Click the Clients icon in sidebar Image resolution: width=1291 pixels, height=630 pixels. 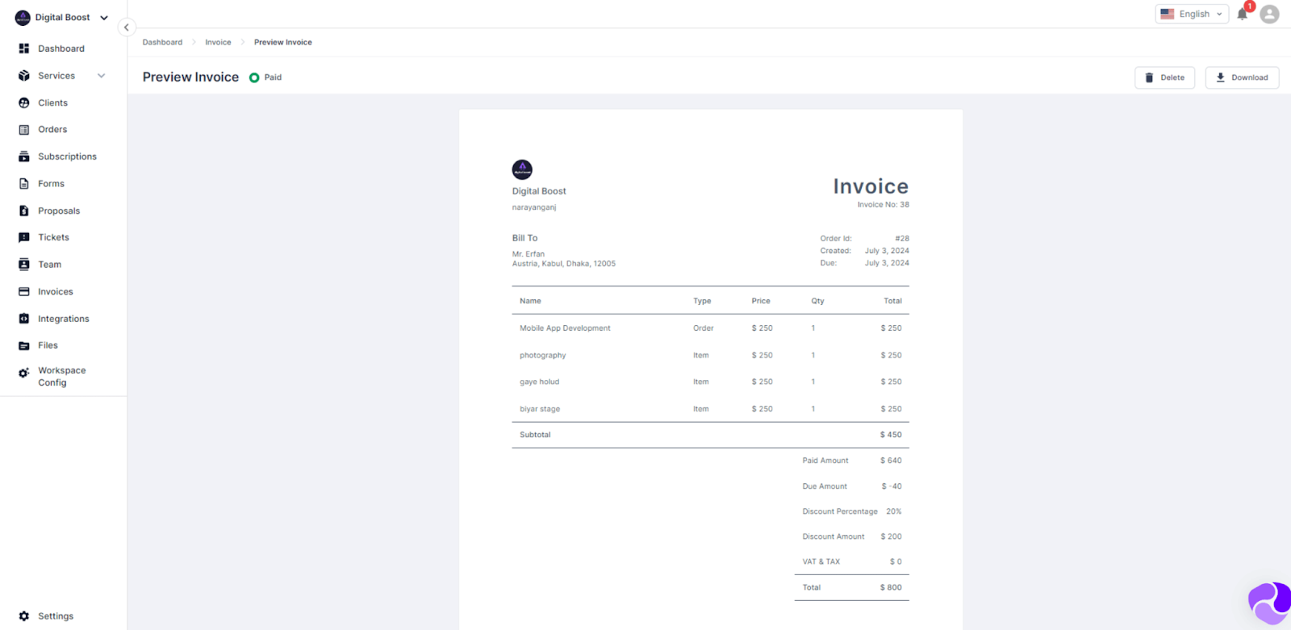(24, 103)
